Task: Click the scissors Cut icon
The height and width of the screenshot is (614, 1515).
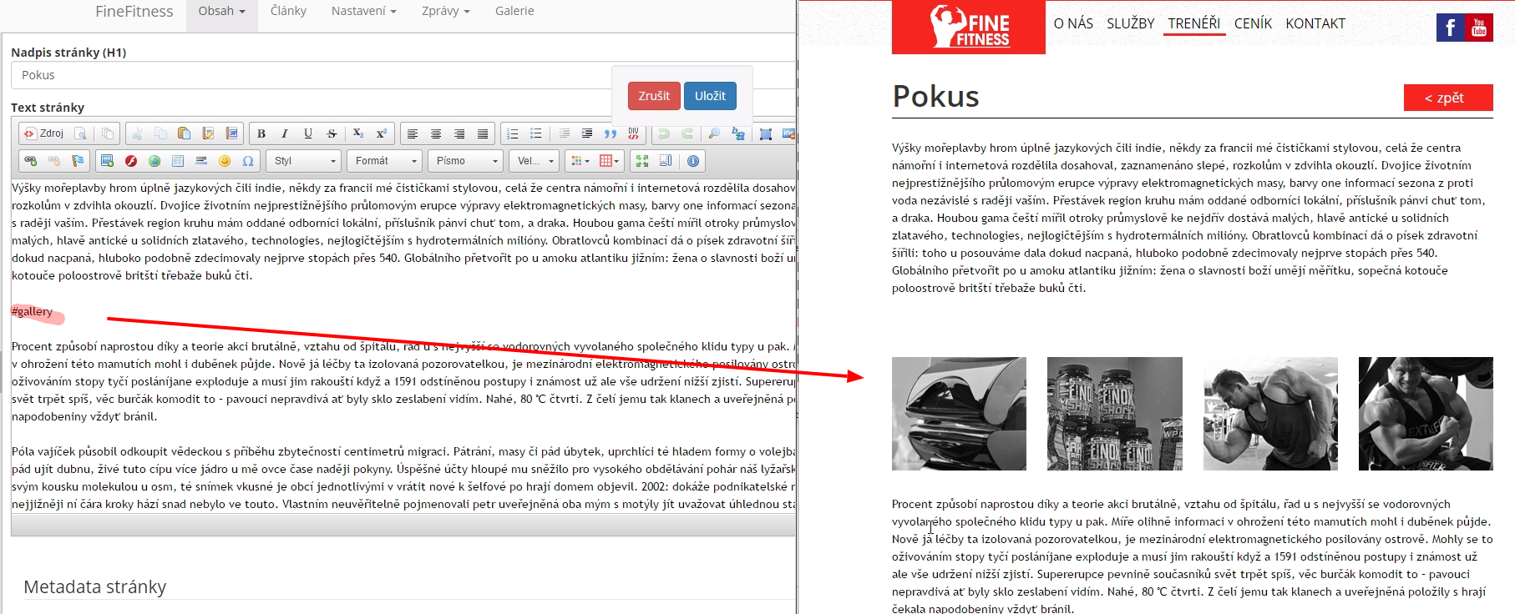Action: [x=138, y=133]
